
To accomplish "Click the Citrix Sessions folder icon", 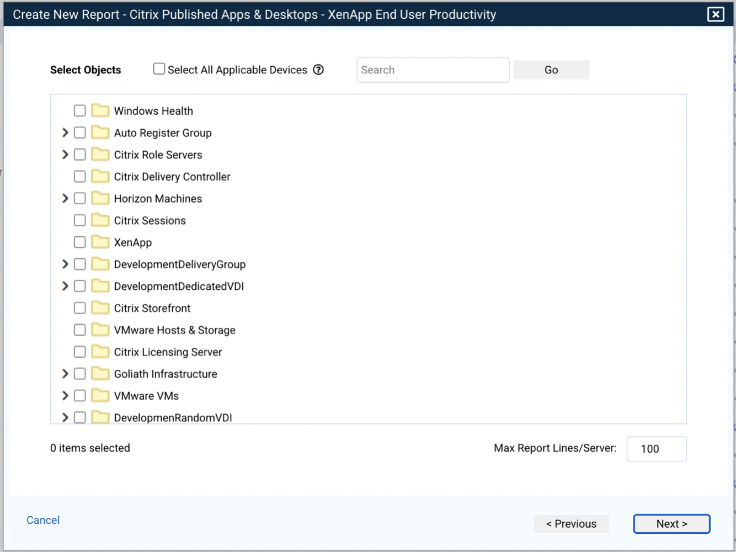I will (x=100, y=220).
